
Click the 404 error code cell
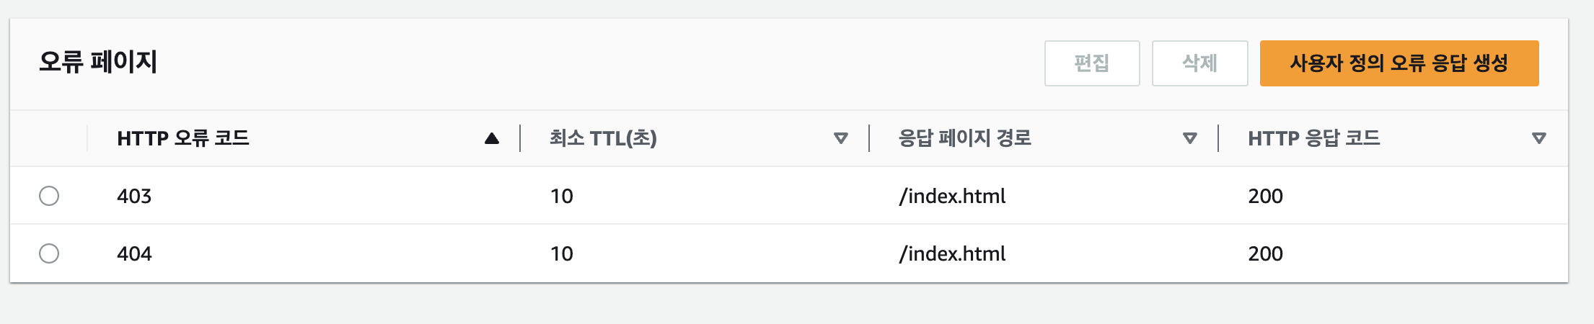click(134, 253)
